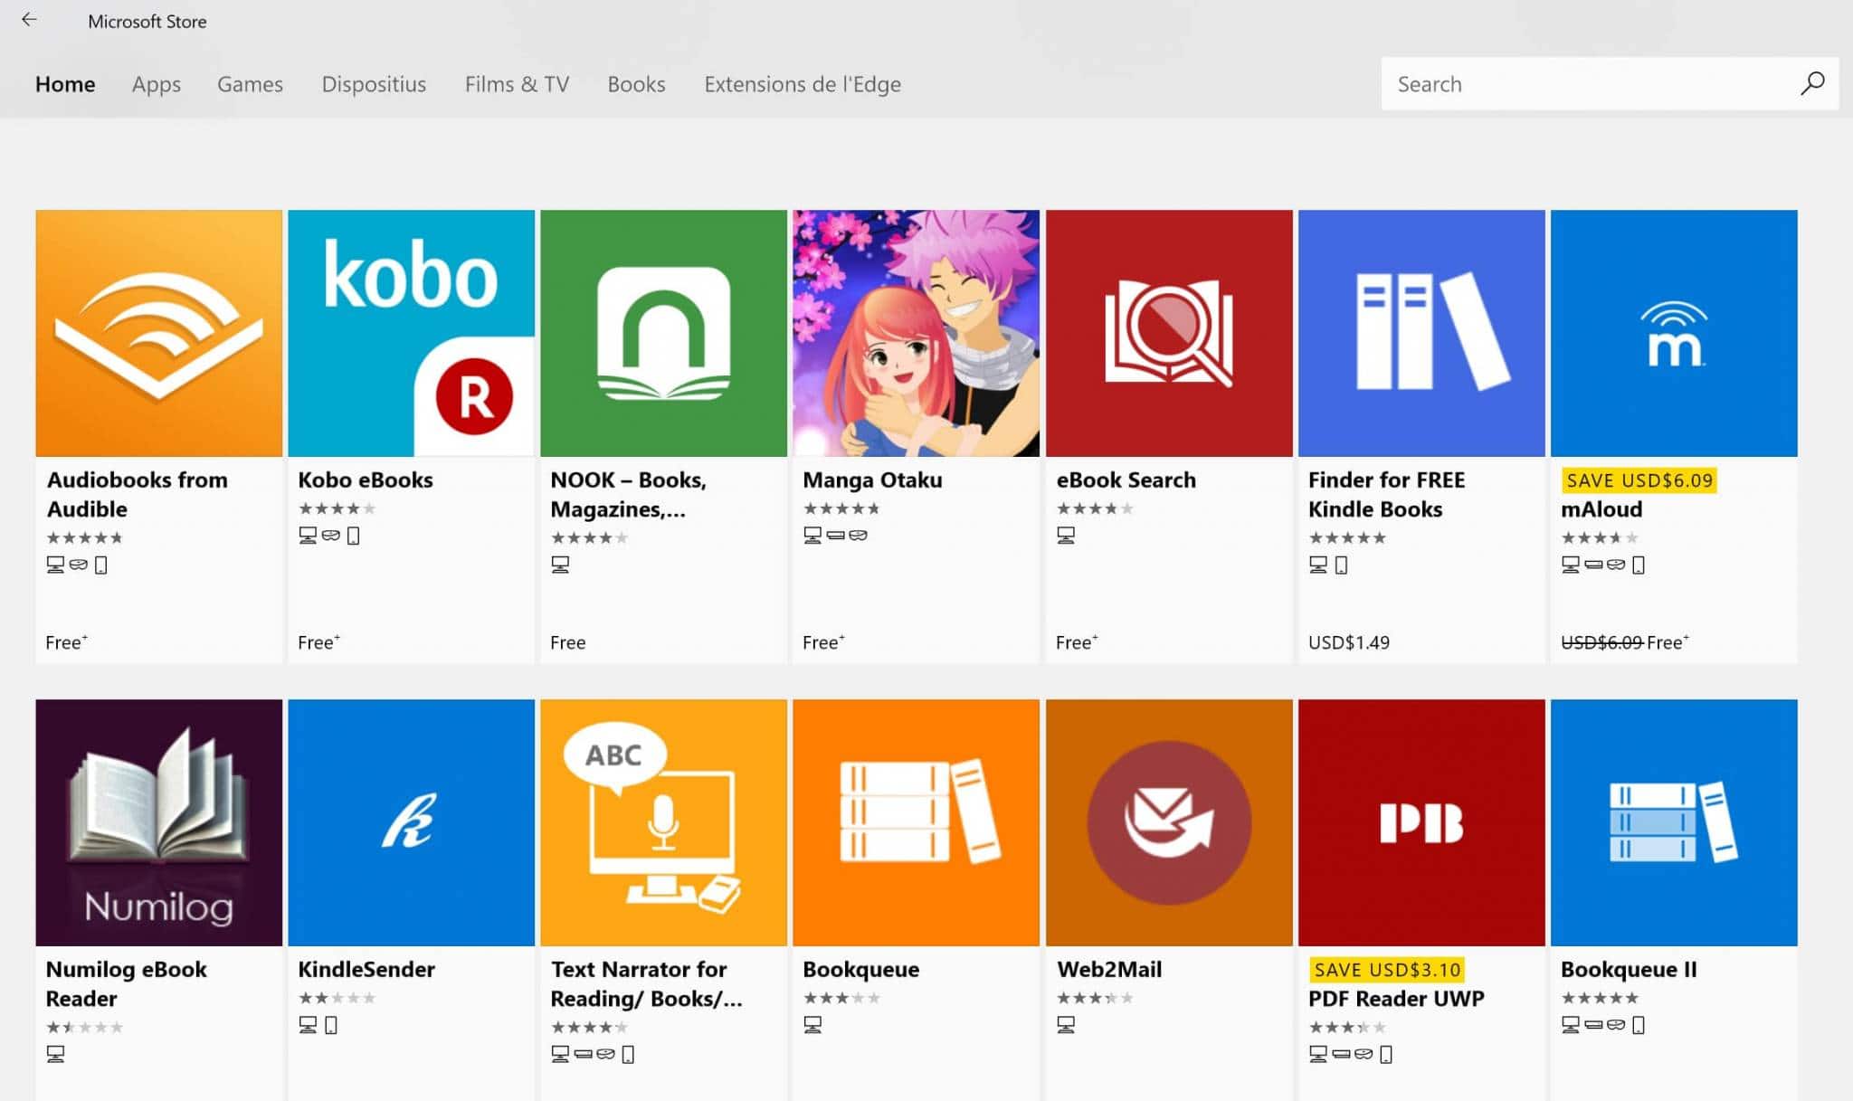
Task: Open the Games tab
Action: [250, 84]
